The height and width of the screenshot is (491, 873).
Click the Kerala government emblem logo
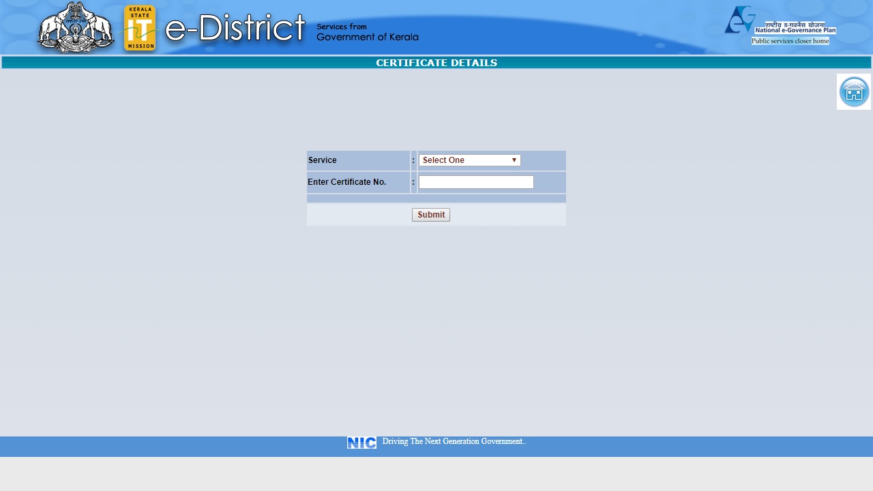tap(75, 27)
